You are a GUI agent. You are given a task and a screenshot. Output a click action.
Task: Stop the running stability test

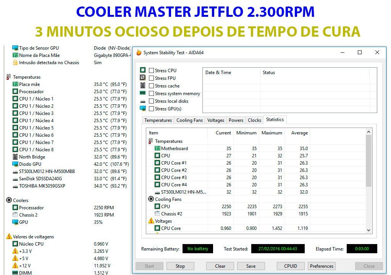pyautogui.click(x=180, y=266)
